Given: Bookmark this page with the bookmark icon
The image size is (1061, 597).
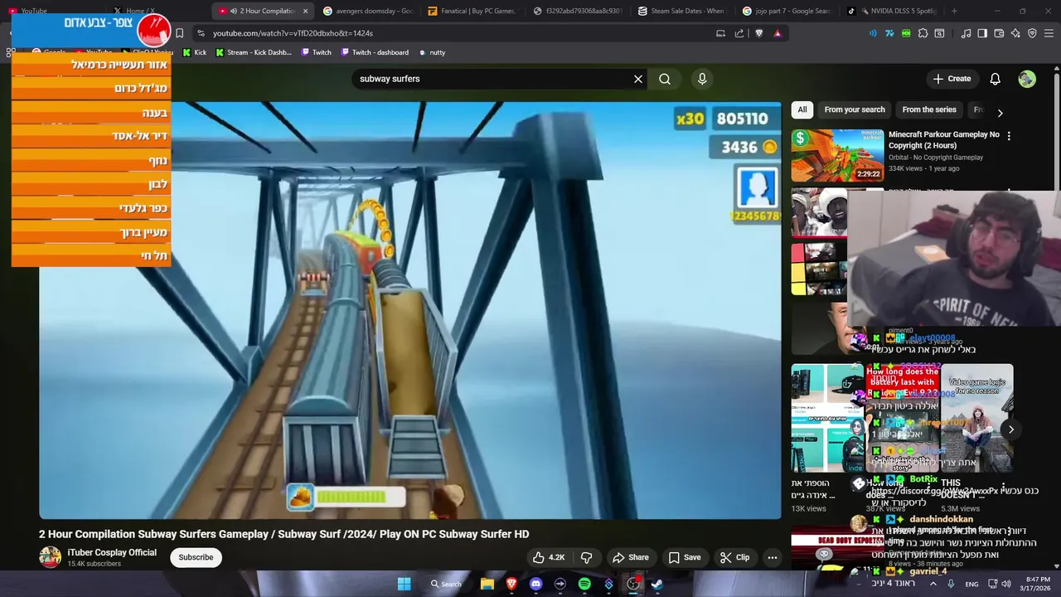Looking at the screenshot, I should tap(179, 33).
